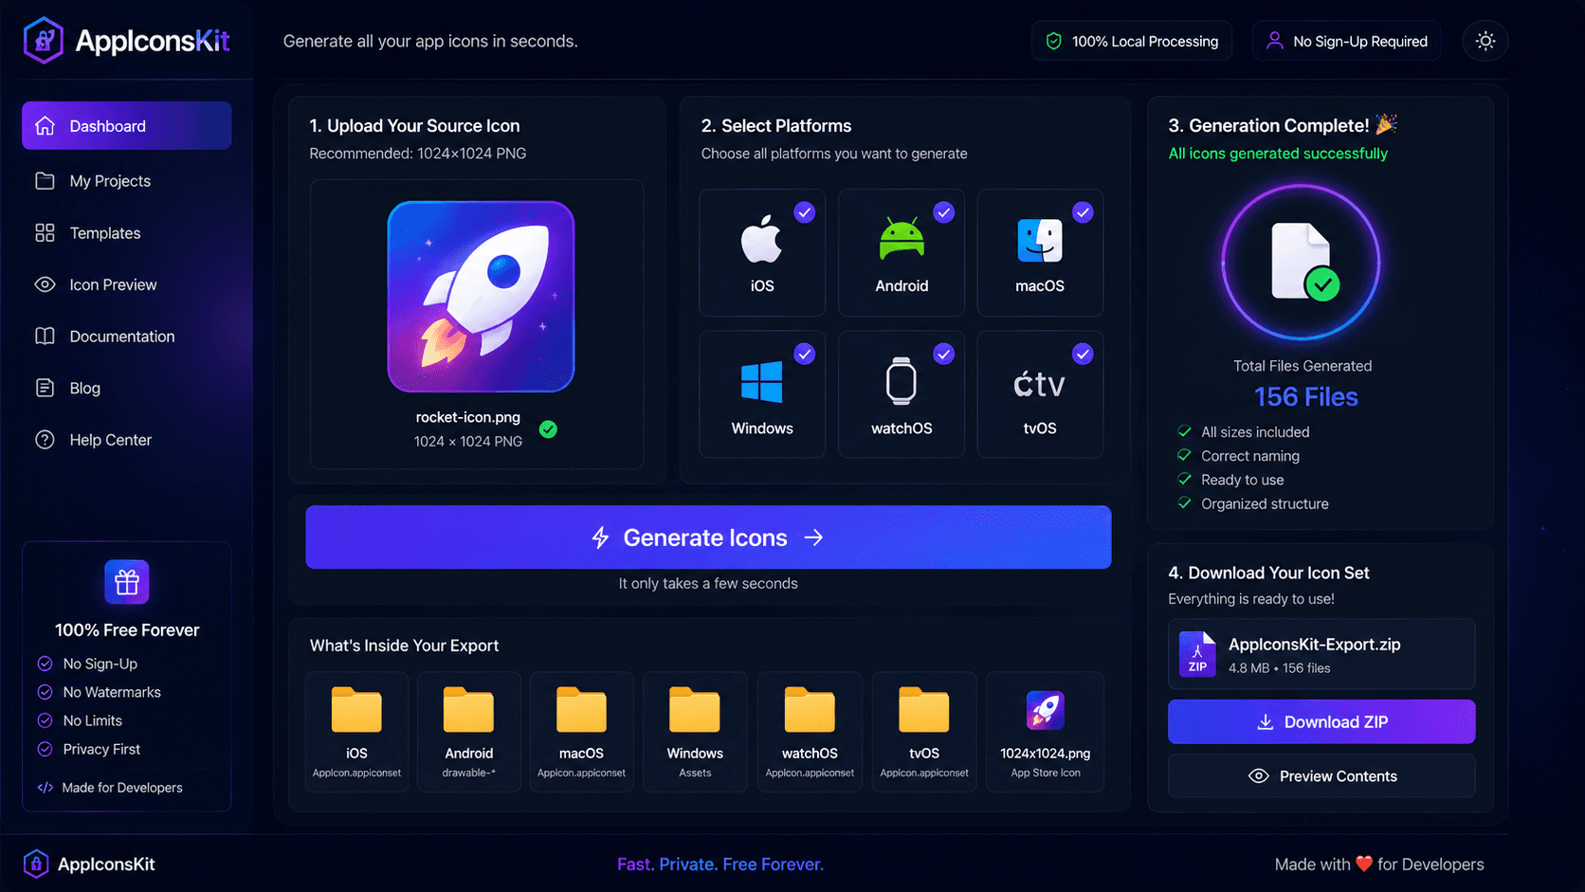1585x892 pixels.
Task: Toggle the Android platform checkbox
Action: pos(943,212)
